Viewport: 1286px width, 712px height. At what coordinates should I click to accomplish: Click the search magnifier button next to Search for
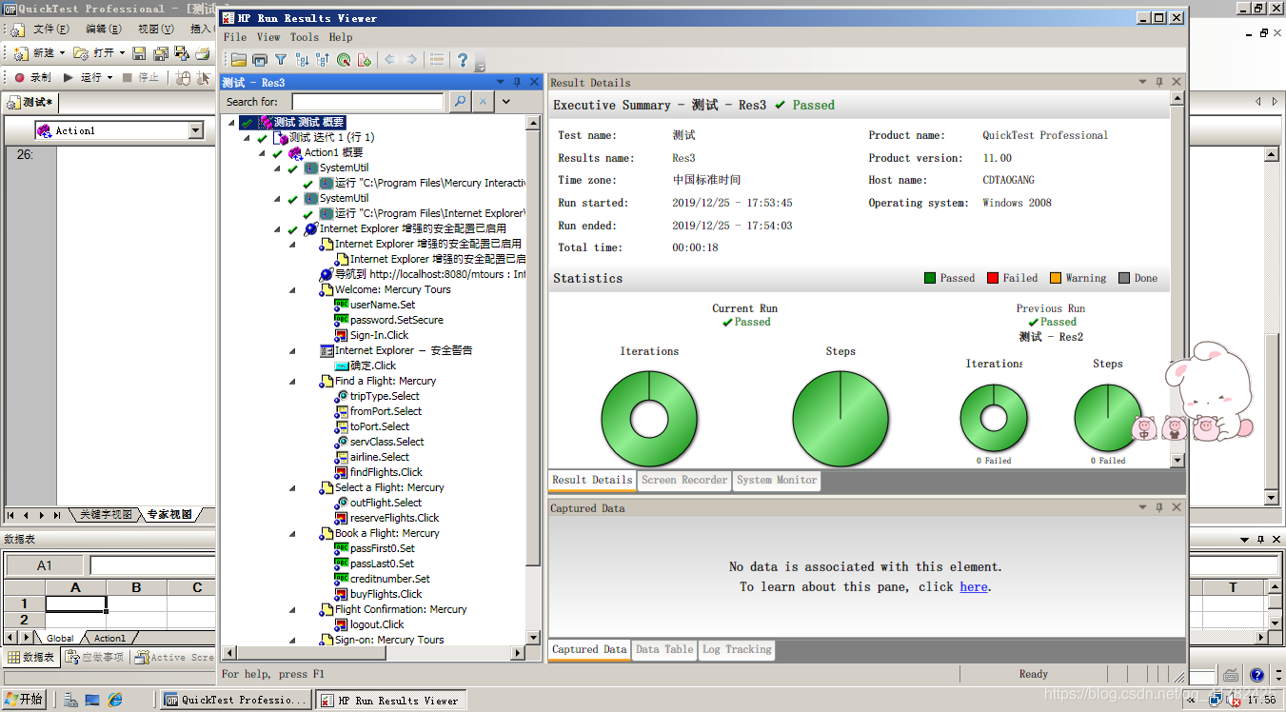[460, 101]
